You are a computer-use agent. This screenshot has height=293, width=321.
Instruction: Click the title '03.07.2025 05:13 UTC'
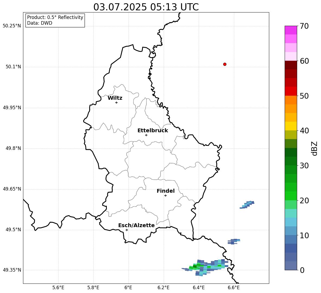[146, 7]
